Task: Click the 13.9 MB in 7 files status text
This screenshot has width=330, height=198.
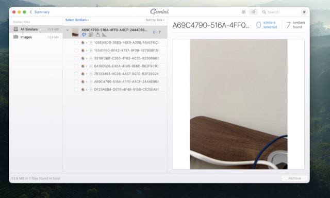Action: click(36, 178)
